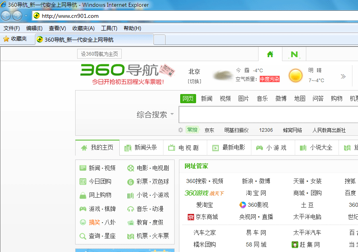Click the 12306 hot search link
358x252 pixels.
(x=266, y=130)
